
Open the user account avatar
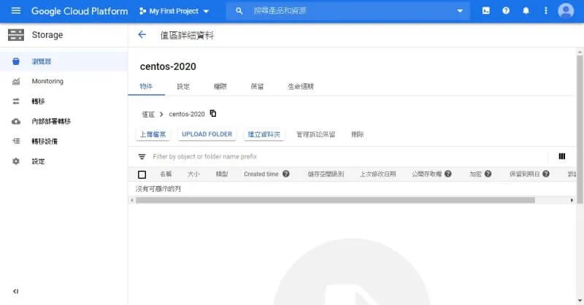click(x=566, y=11)
